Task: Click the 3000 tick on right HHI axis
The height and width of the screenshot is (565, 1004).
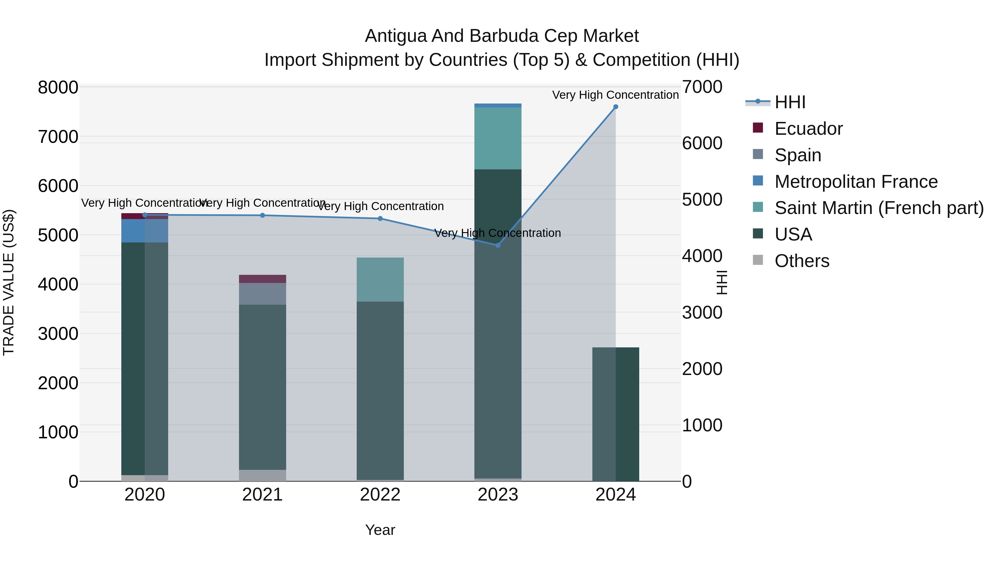Action: 702,312
